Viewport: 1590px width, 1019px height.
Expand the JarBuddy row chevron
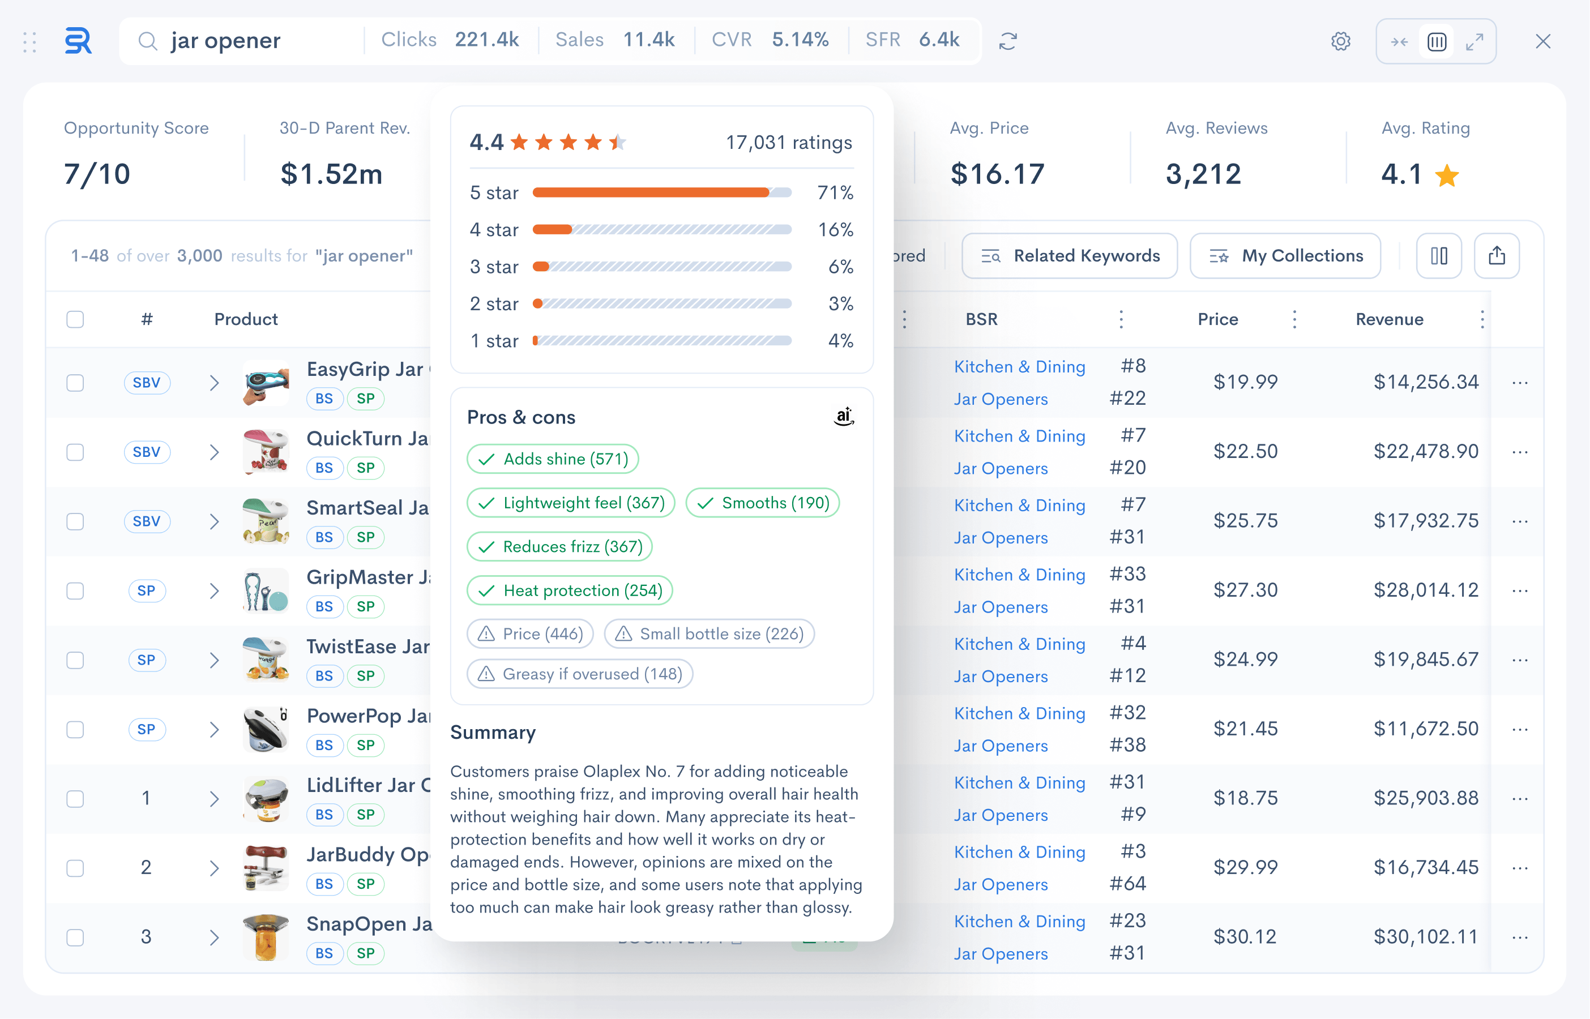[x=213, y=868]
